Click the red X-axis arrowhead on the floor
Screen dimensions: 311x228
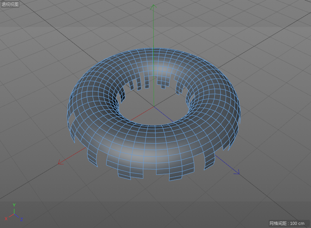point(60,163)
